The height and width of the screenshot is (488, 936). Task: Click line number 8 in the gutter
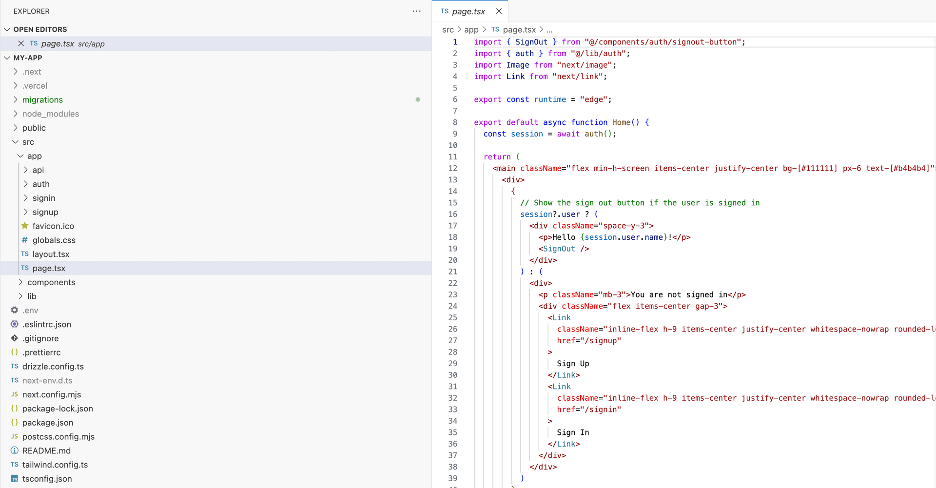pyautogui.click(x=455, y=122)
